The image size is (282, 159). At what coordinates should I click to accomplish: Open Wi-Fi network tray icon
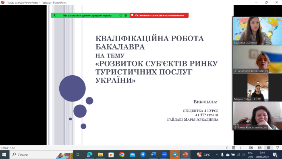click(238, 155)
